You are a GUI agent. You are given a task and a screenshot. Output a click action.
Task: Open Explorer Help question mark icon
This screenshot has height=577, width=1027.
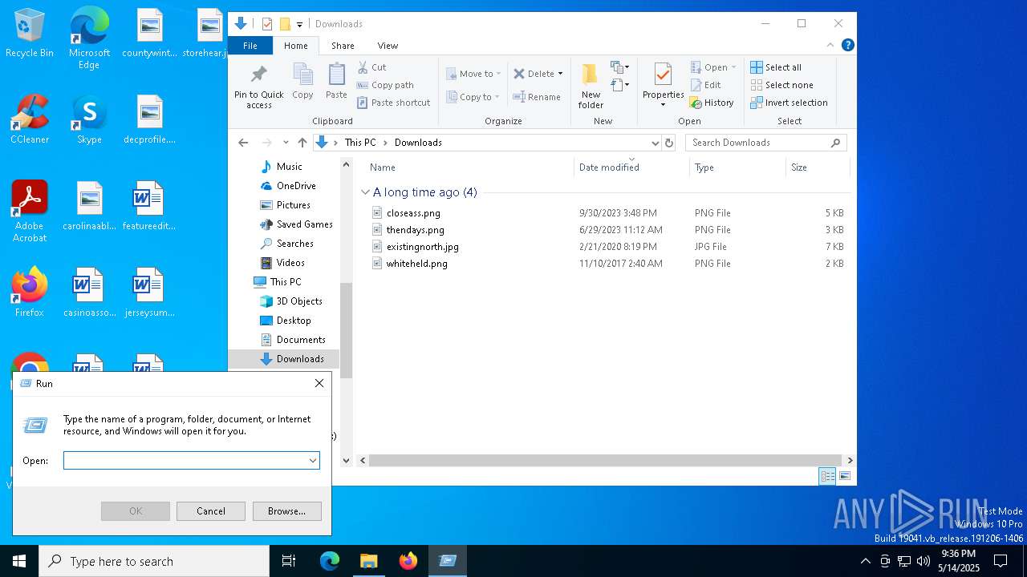click(848, 45)
